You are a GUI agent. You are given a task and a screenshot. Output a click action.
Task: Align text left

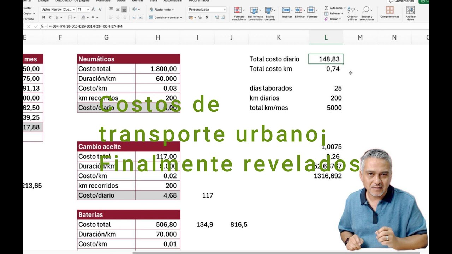[x=111, y=17]
